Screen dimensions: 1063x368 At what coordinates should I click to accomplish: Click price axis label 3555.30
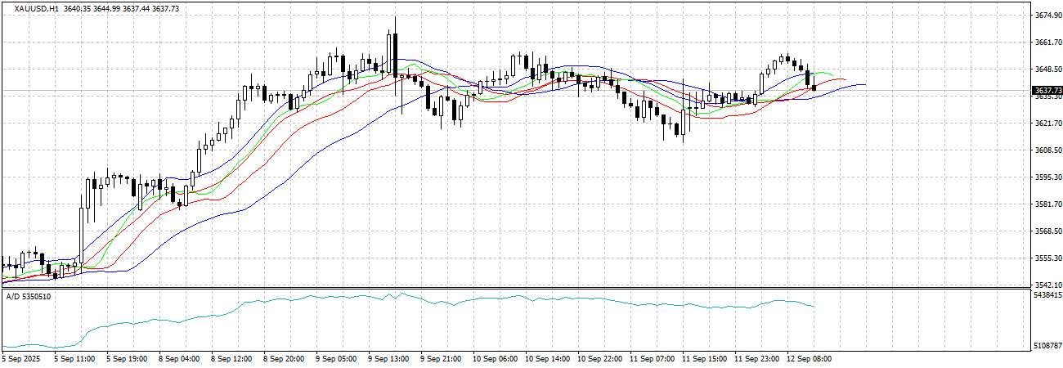click(1047, 258)
